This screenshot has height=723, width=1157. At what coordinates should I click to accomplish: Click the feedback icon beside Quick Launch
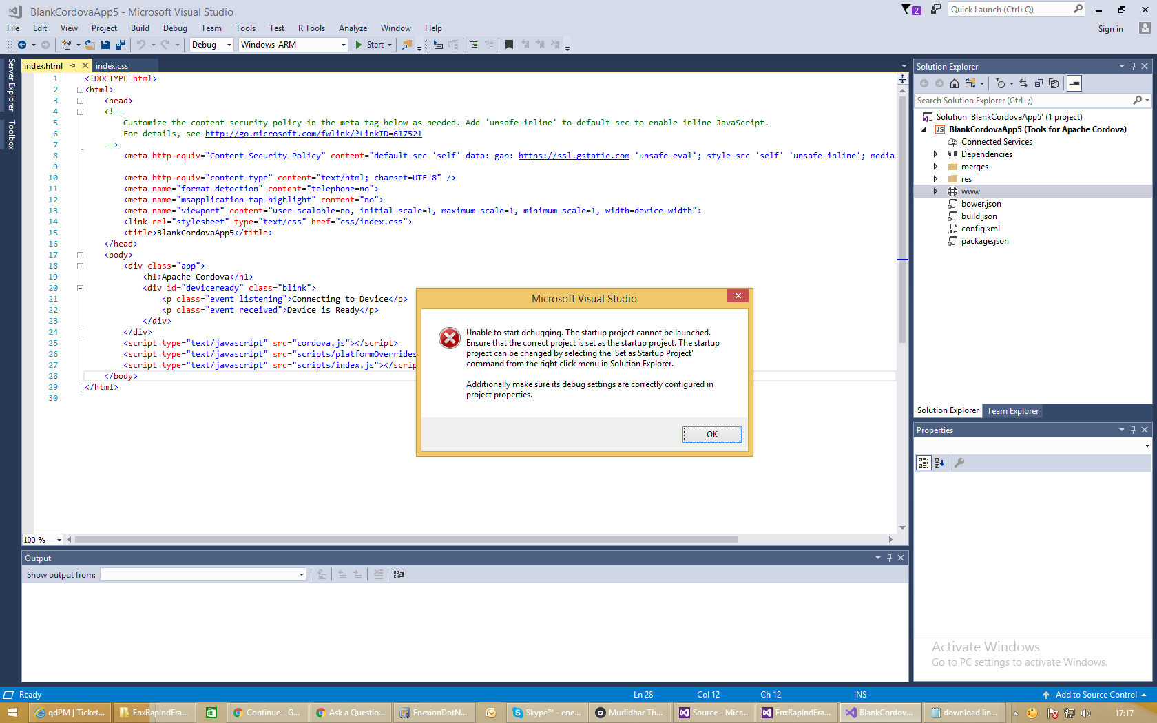(936, 9)
